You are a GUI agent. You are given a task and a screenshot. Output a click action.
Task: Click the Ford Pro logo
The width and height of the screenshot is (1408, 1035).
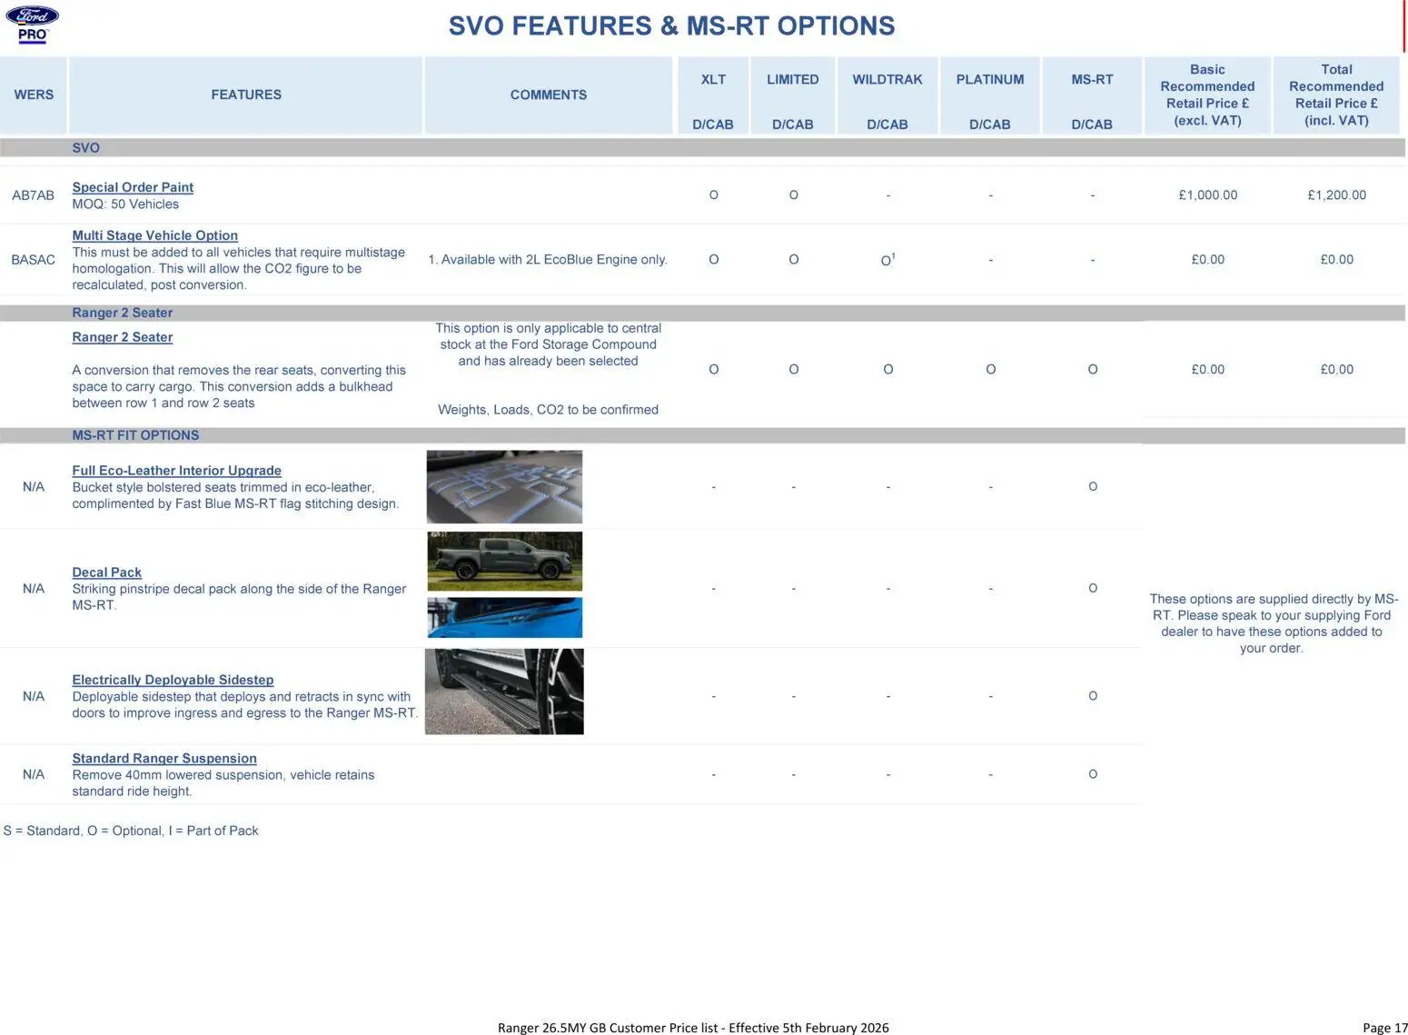pyautogui.click(x=32, y=25)
